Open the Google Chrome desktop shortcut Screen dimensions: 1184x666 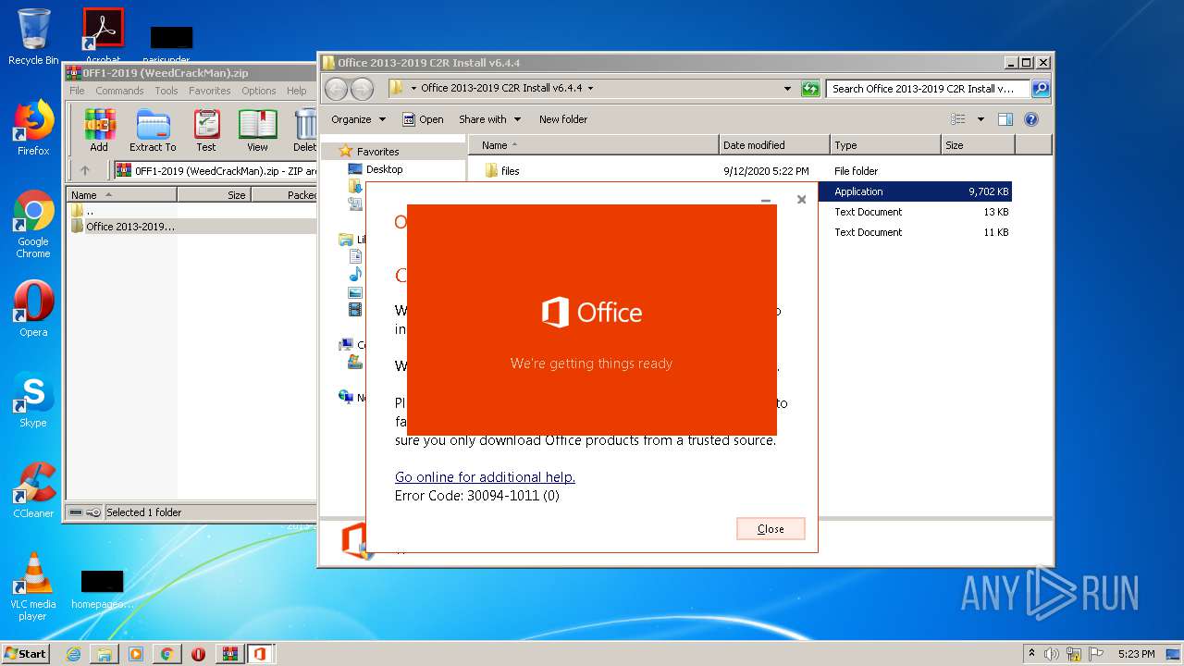click(x=33, y=225)
